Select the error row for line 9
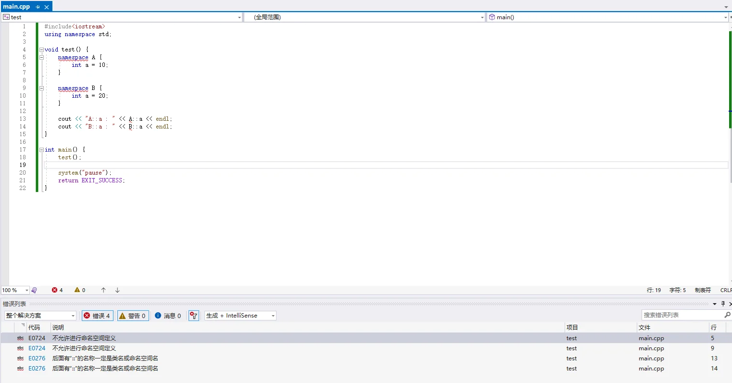732x383 pixels. tap(366, 348)
